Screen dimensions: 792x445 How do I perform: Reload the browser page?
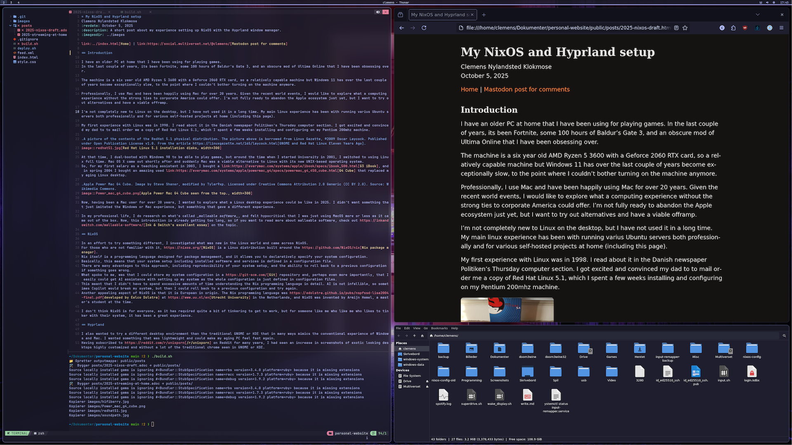424,28
